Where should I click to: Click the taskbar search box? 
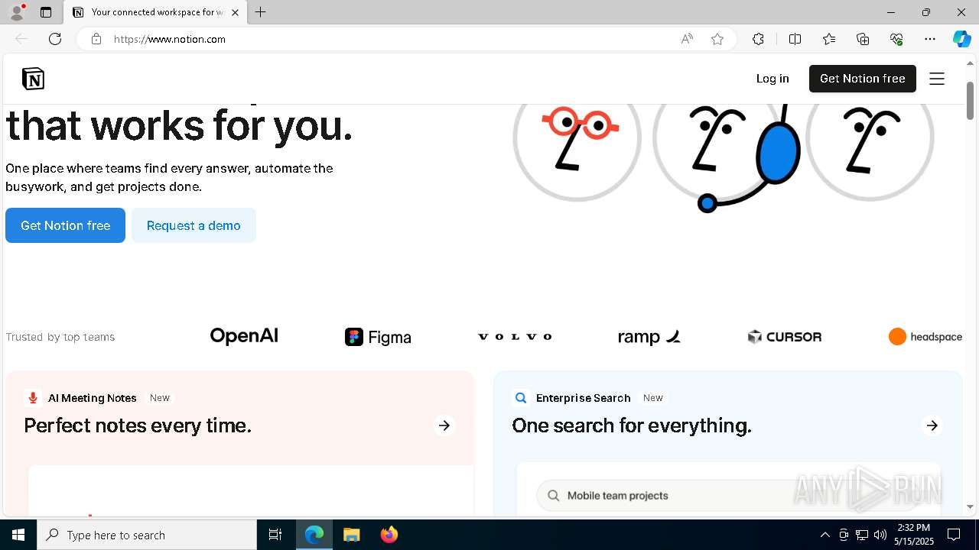coord(147,535)
